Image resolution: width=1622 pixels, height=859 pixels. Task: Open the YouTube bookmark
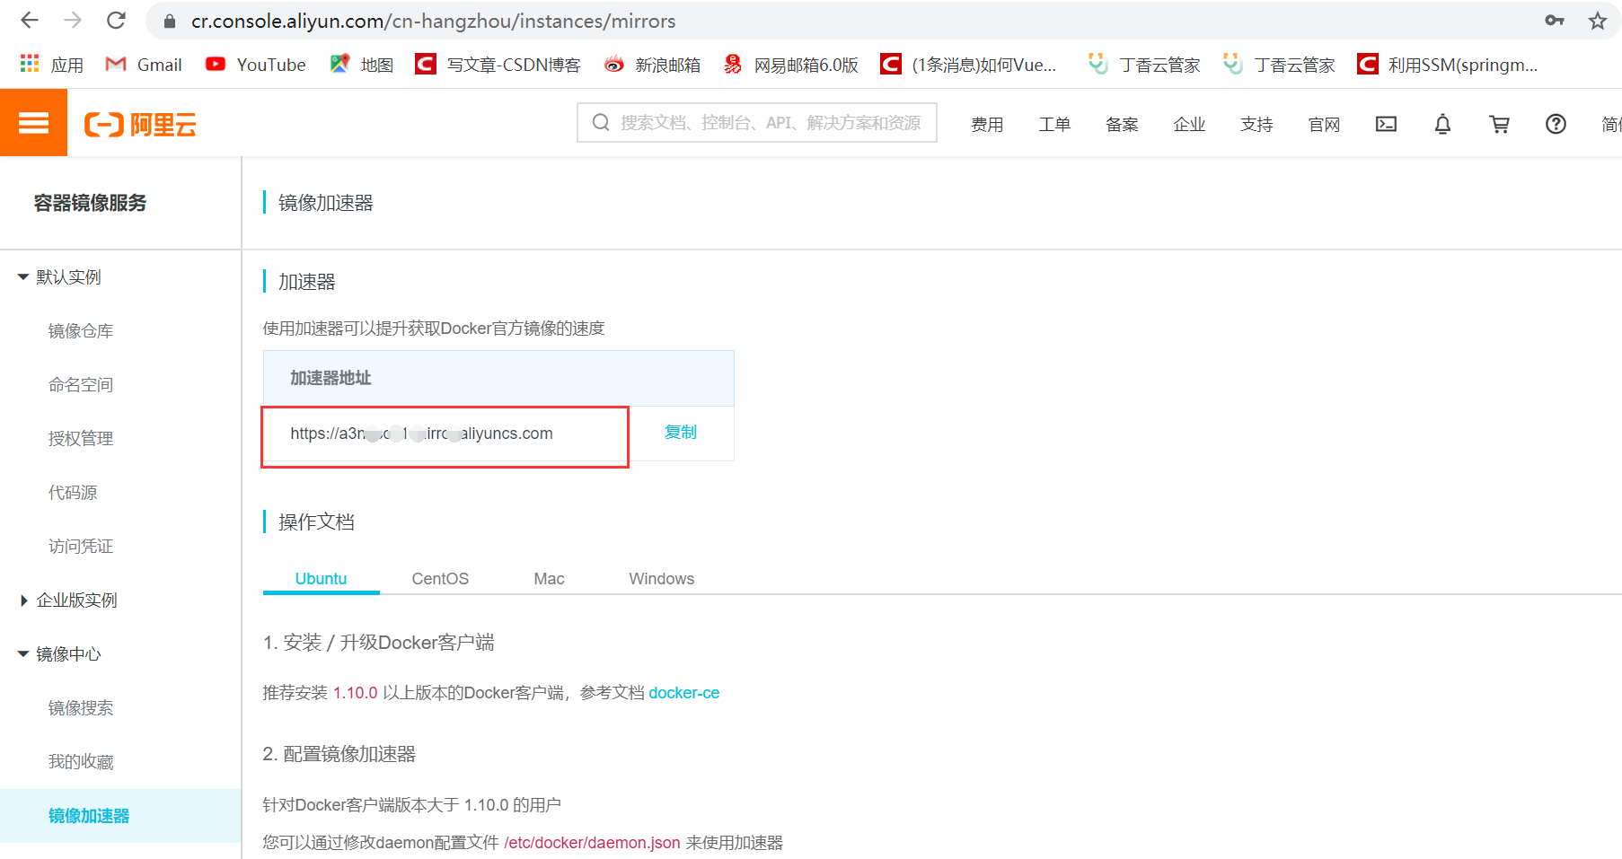[x=256, y=65]
